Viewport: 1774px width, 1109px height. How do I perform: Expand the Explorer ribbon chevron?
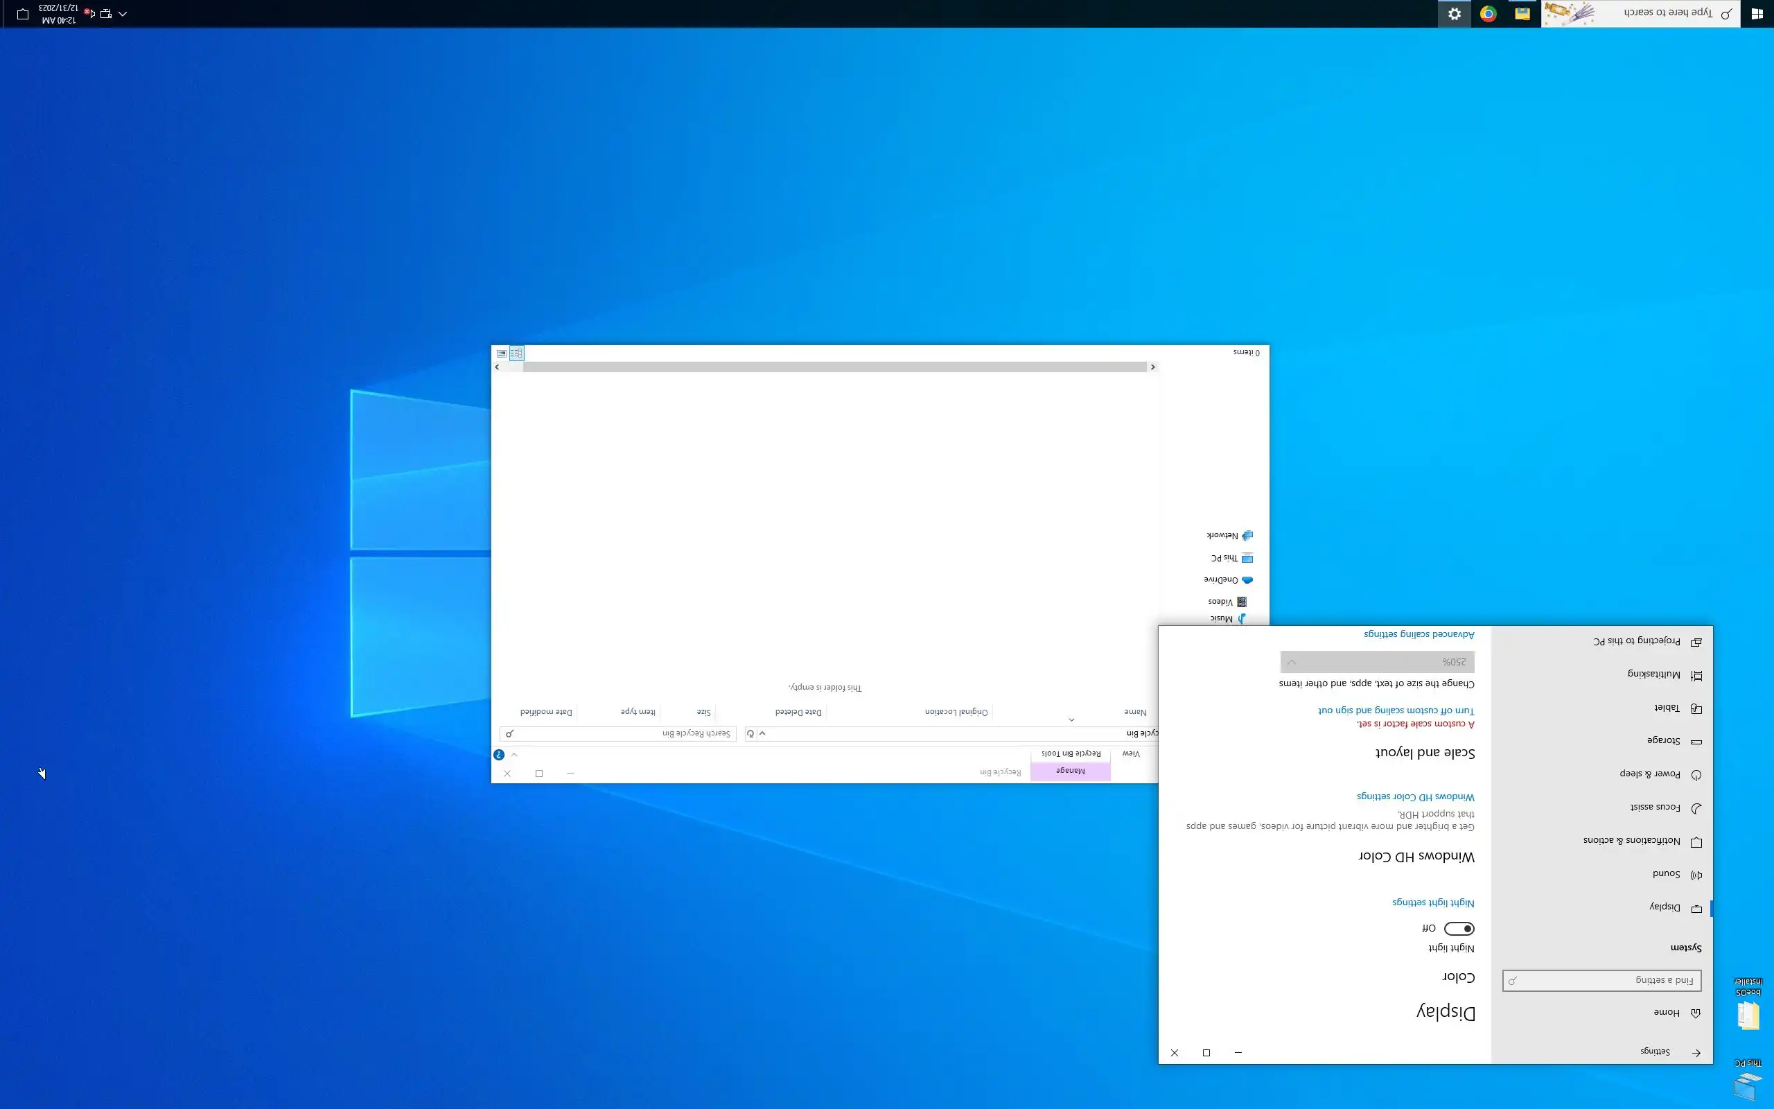click(514, 755)
